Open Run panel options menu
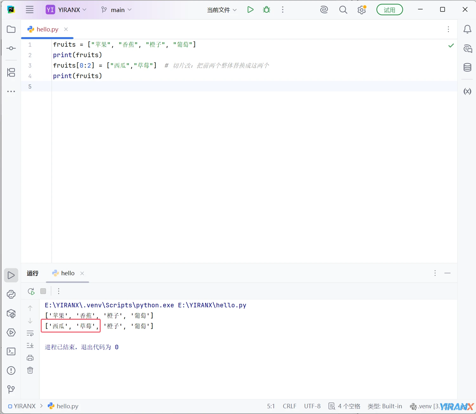Viewport: 476px width, 414px height. (435, 273)
